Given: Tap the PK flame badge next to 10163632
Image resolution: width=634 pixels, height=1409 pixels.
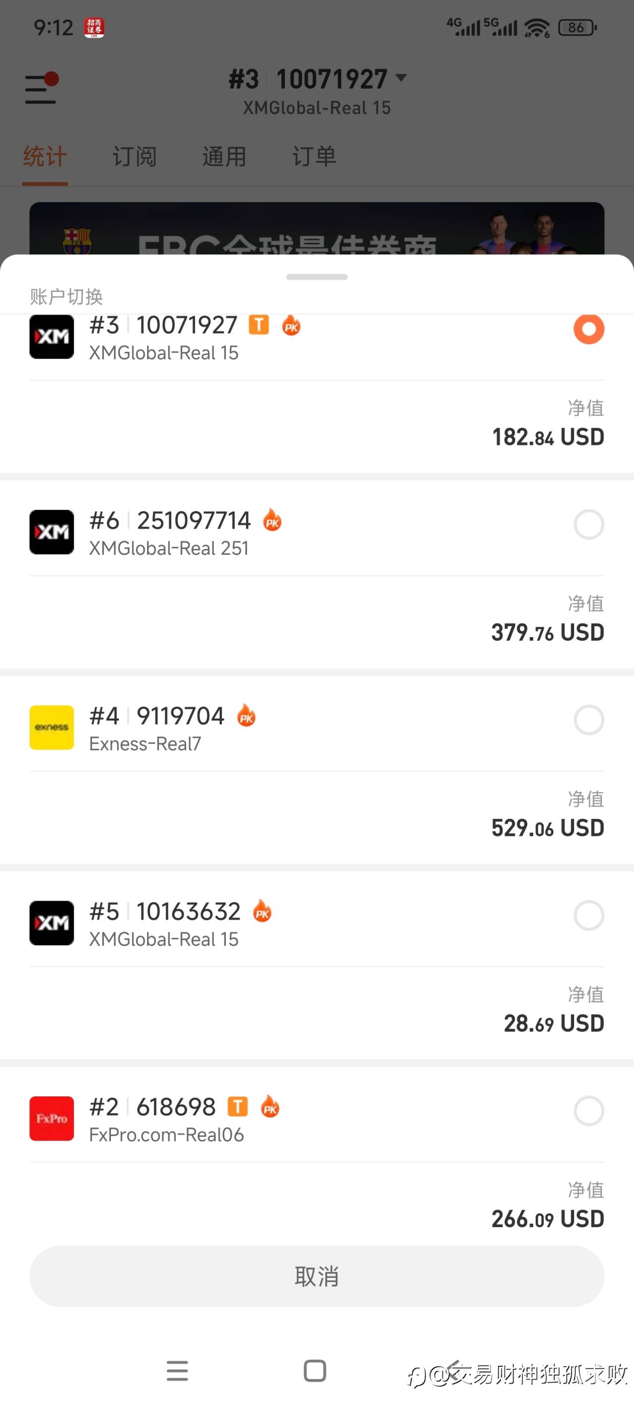Looking at the screenshot, I should pyautogui.click(x=262, y=911).
